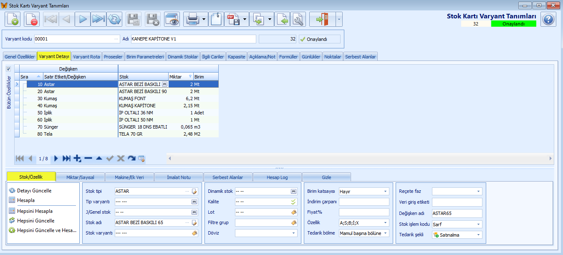
Task: Click the grid horizontal scrollbar track
Action: pos(360,159)
